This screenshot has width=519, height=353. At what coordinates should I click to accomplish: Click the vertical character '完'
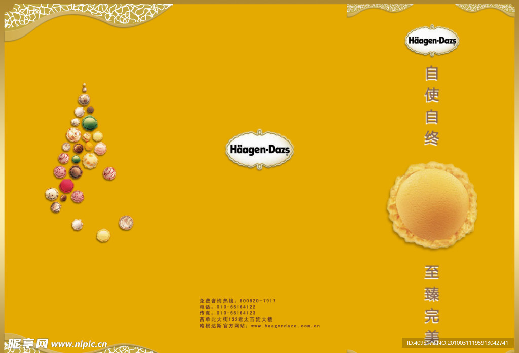coord(432,316)
